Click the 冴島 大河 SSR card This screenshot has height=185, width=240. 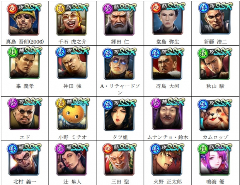click(167, 64)
